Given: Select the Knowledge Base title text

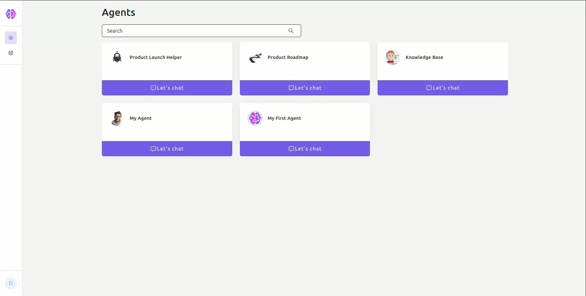Looking at the screenshot, I should (425, 57).
